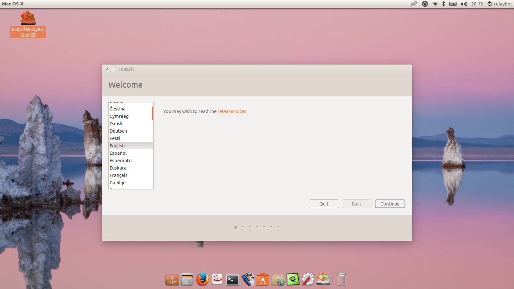This screenshot has width=514, height=289.
Task: Click the anchor app icon in dock
Action: coord(172,280)
